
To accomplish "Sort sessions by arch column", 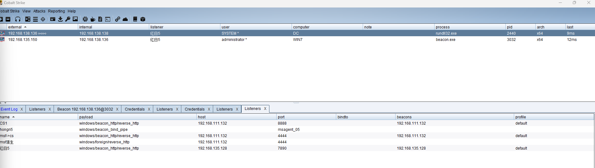I will (x=551, y=27).
